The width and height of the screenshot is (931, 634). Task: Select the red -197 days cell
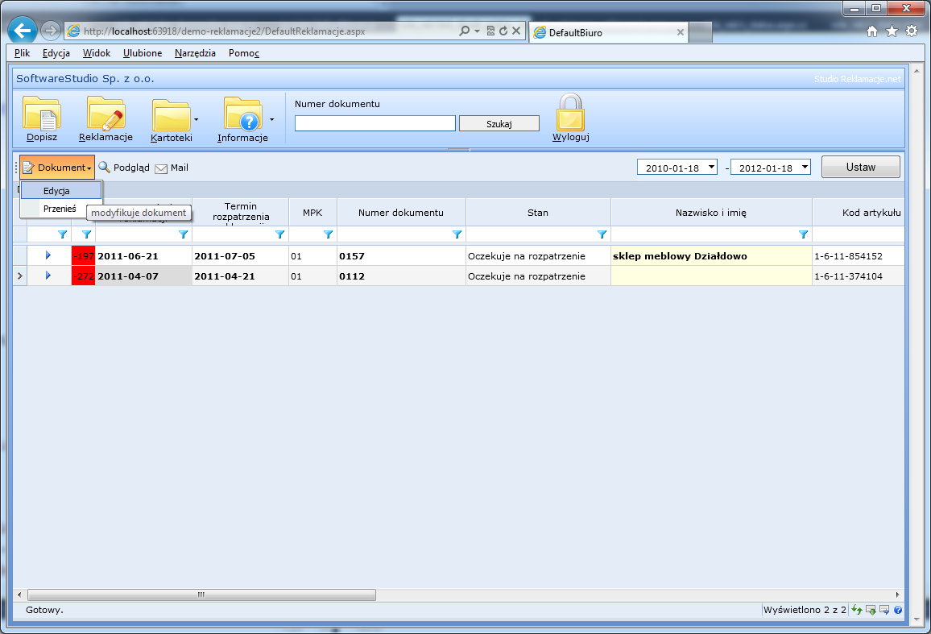(83, 256)
